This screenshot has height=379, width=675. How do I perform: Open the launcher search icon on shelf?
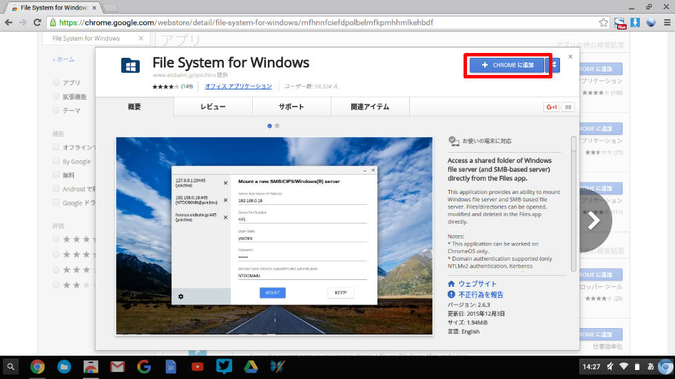[x=11, y=367]
